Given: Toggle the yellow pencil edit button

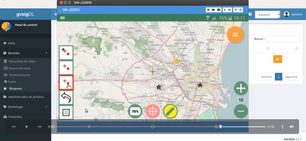Looking at the screenshot, I should pos(170,111).
